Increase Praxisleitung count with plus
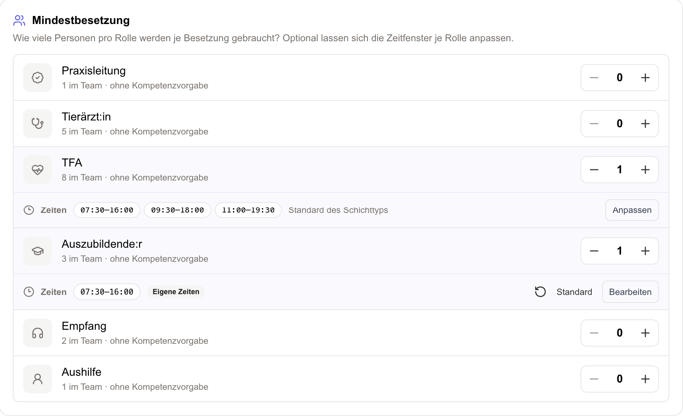The height and width of the screenshot is (417, 683). [645, 78]
